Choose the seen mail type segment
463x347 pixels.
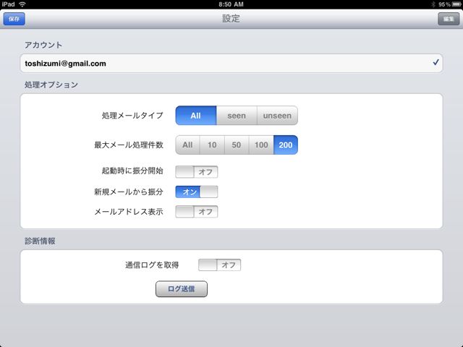pyautogui.click(x=237, y=116)
